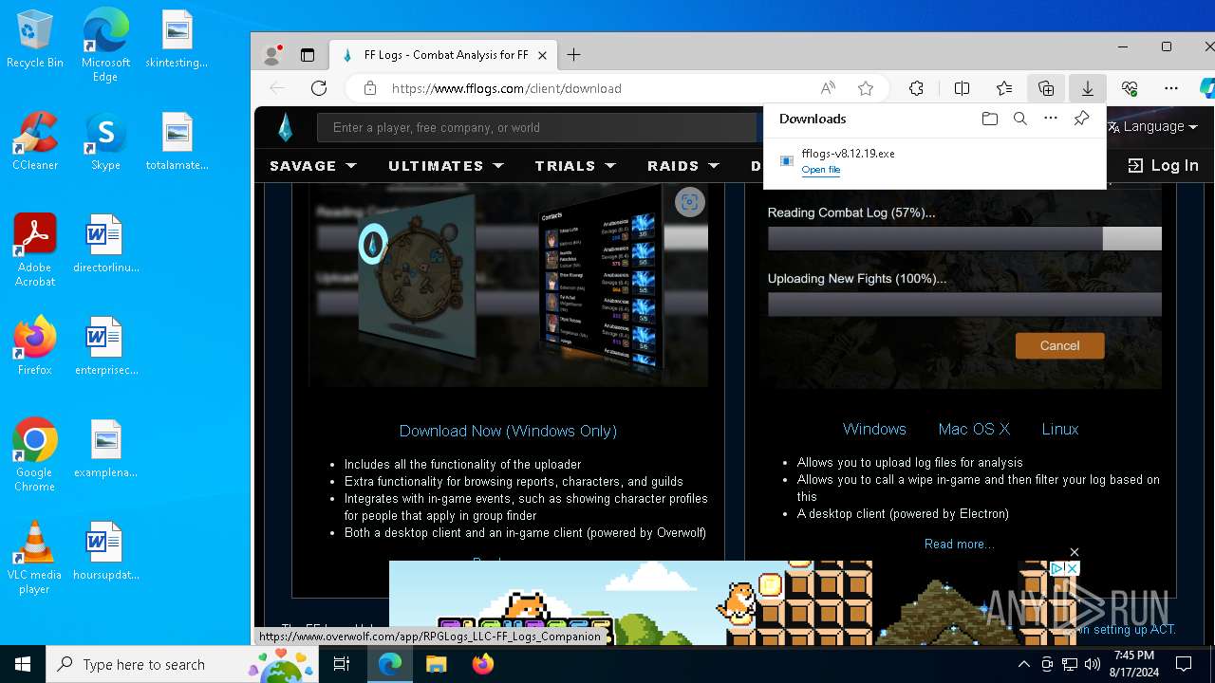
Task: Open File Explorer from taskbar
Action: coord(436,664)
